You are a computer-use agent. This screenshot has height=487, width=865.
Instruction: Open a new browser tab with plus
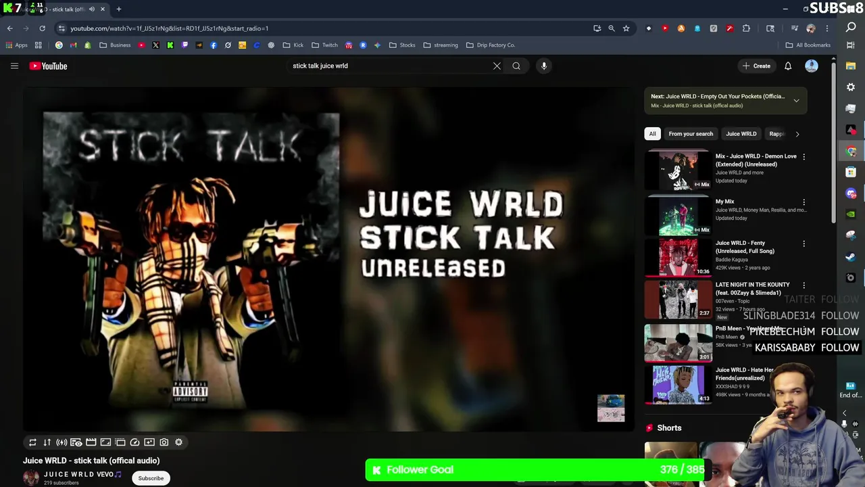(119, 9)
